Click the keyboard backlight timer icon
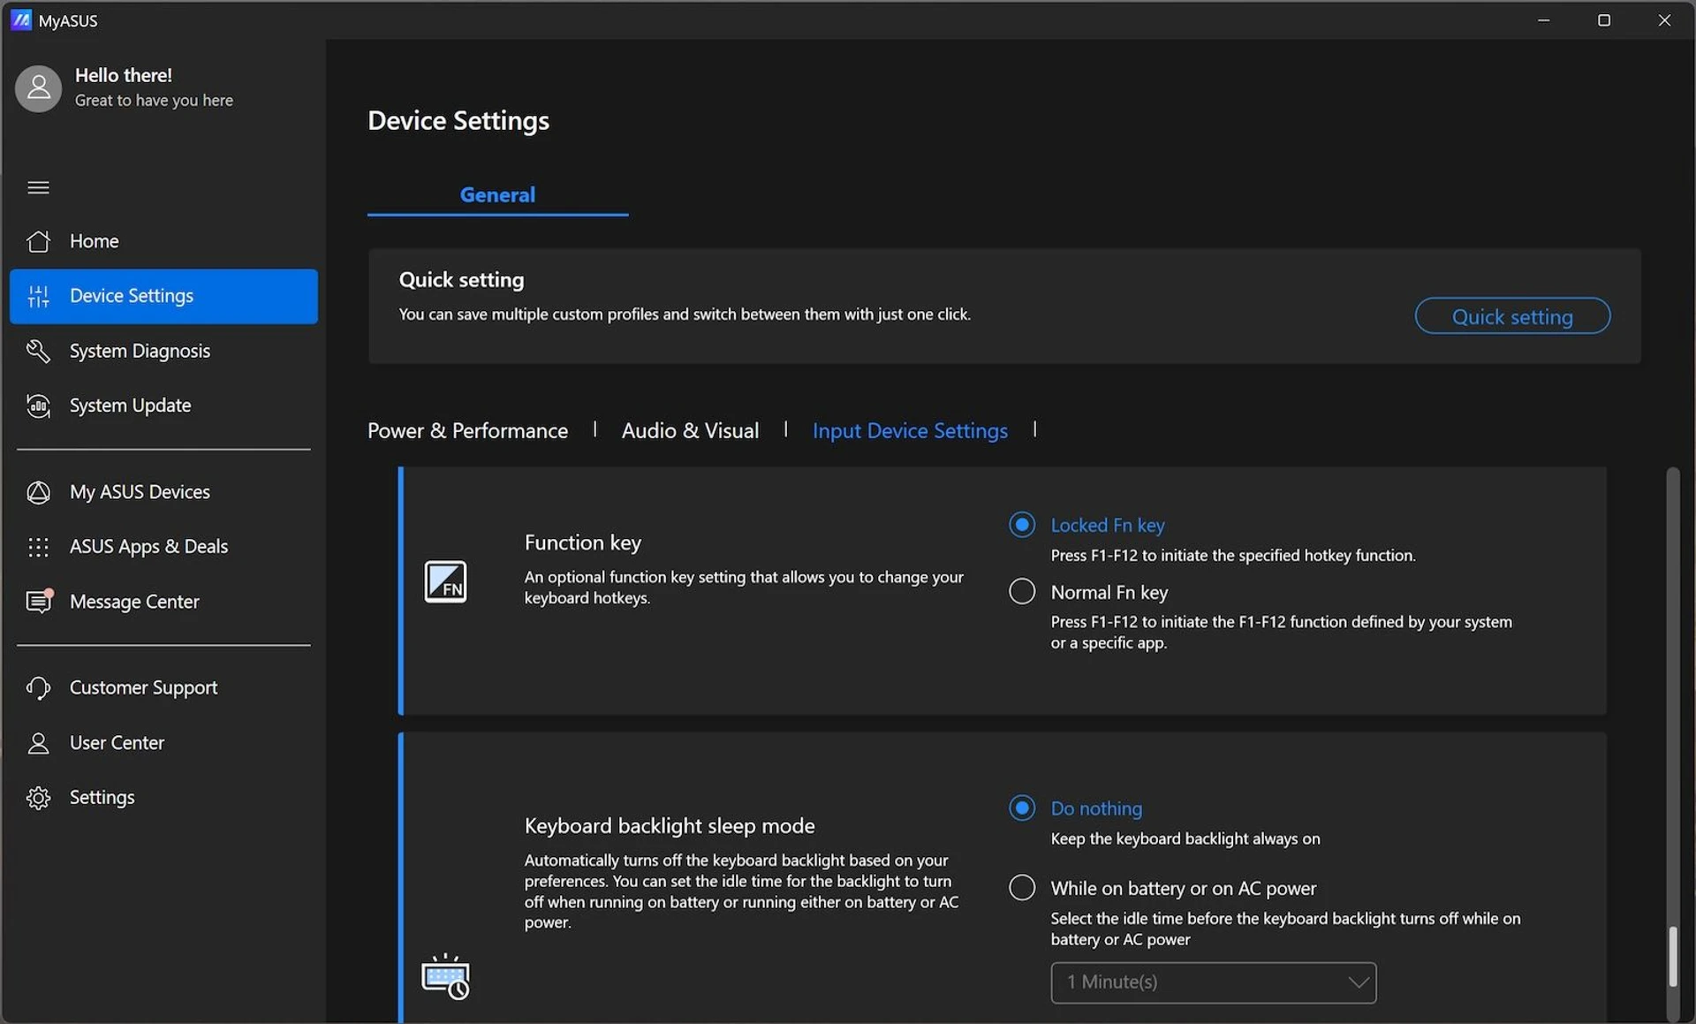The image size is (1696, 1024). pyautogui.click(x=445, y=976)
